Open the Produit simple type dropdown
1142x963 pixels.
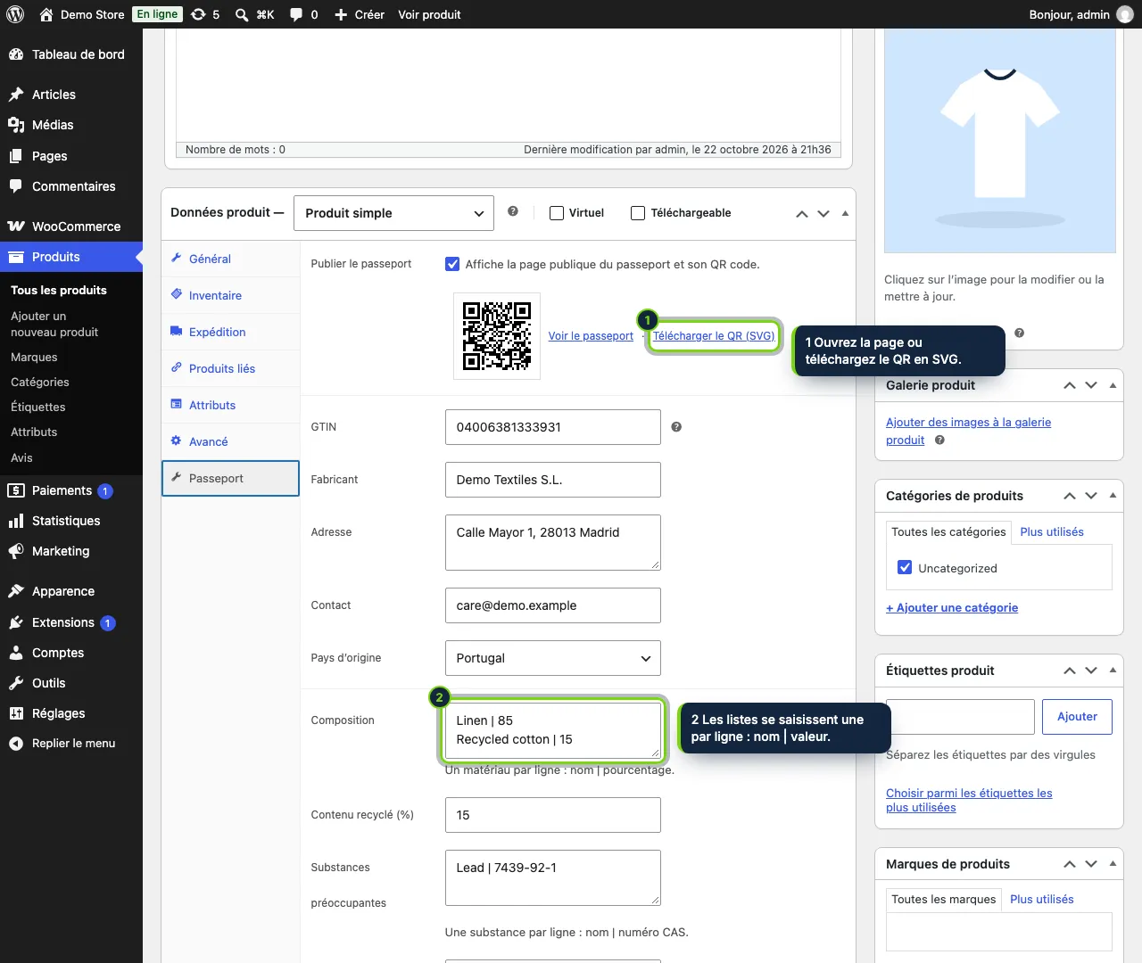(x=393, y=213)
